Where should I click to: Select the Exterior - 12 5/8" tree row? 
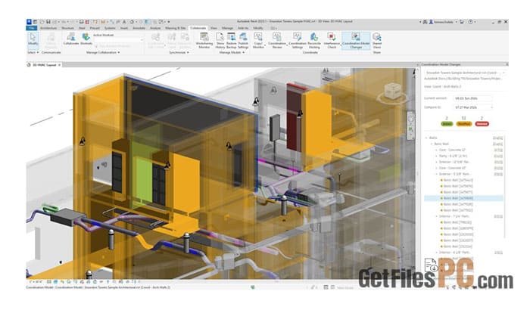tap(468, 162)
